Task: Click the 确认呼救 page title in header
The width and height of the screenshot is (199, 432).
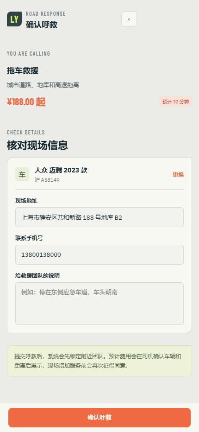Action: [x=42, y=25]
